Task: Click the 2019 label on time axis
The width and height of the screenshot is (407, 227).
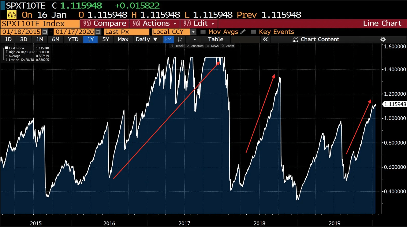Action: (x=334, y=223)
